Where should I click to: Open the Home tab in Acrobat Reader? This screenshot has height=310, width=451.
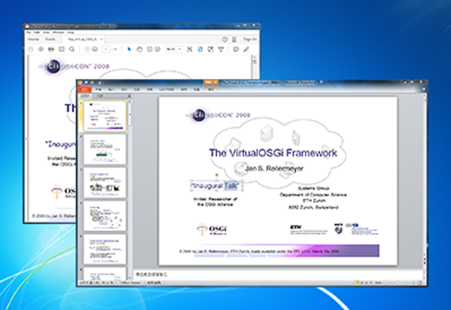tap(33, 39)
